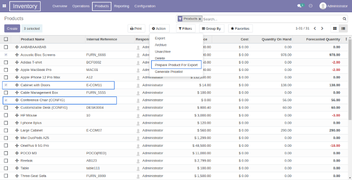
Task: Click the Inventory app title
Action: [25, 6]
